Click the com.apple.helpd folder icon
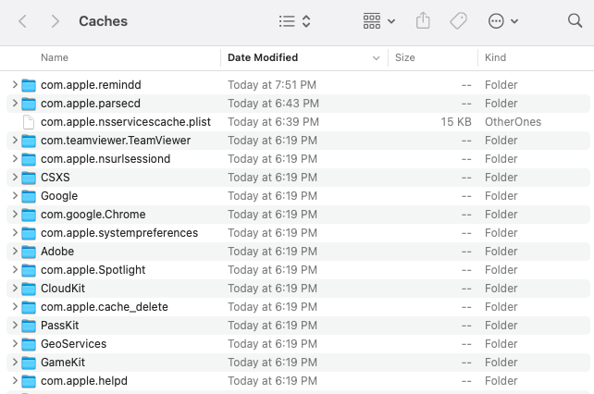594x394 pixels. [29, 381]
